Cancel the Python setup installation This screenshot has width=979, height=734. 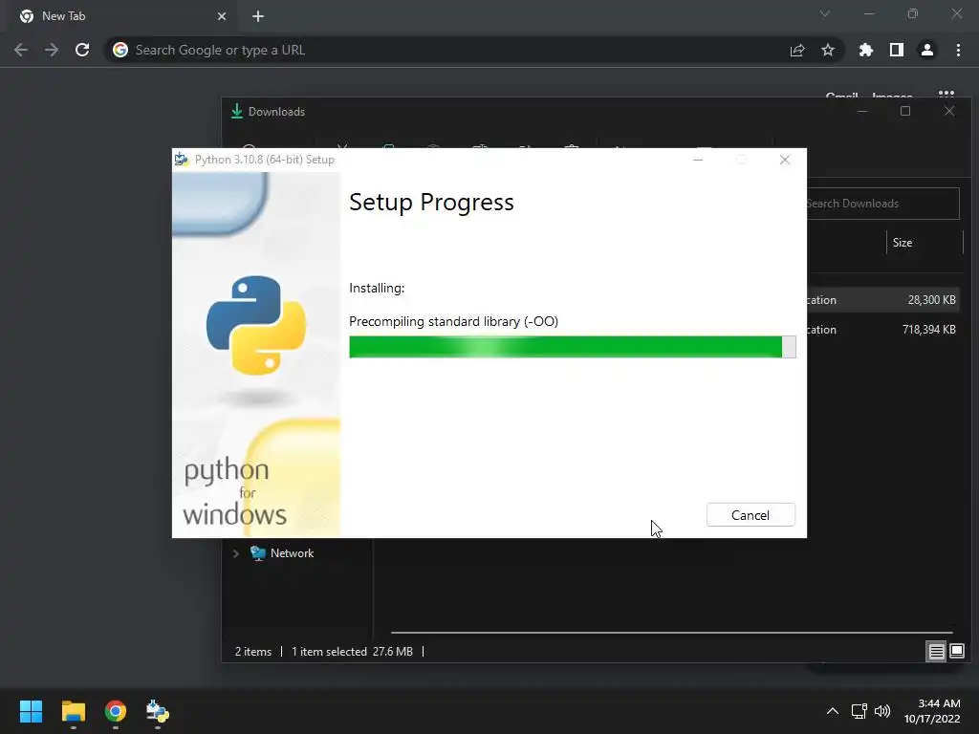click(x=751, y=515)
